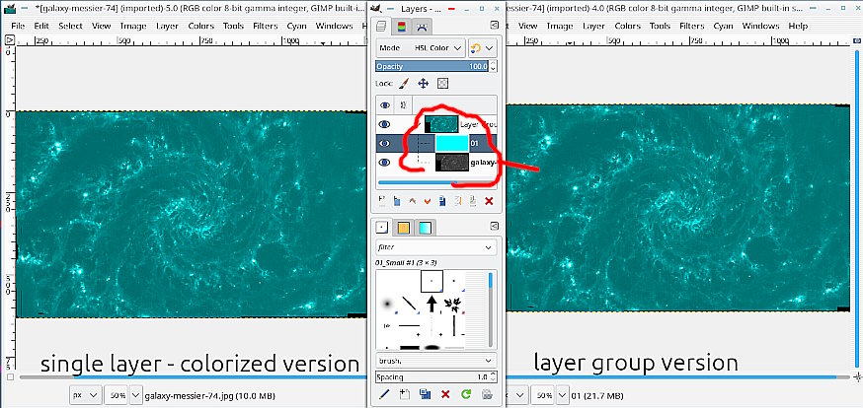Open Tools menu in right window
Viewport: 863px width, 408px height.
tap(660, 26)
